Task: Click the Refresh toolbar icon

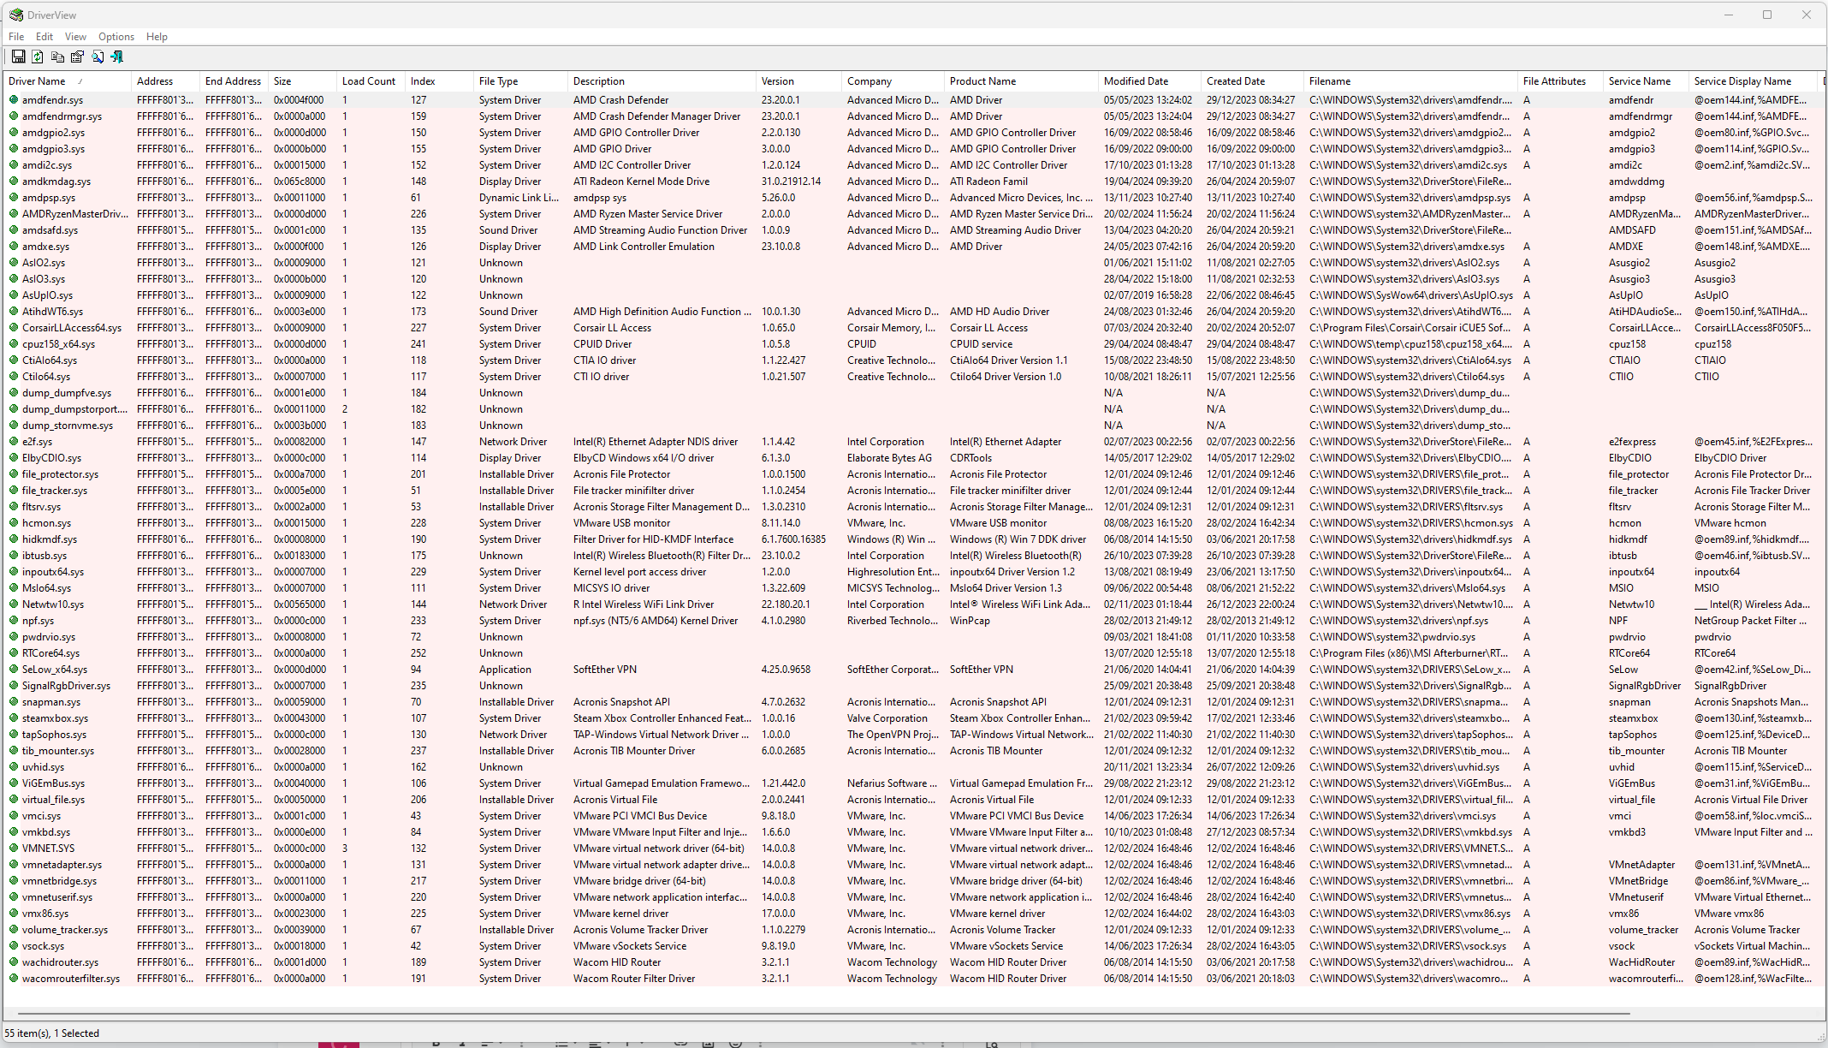Action: pyautogui.click(x=38, y=57)
